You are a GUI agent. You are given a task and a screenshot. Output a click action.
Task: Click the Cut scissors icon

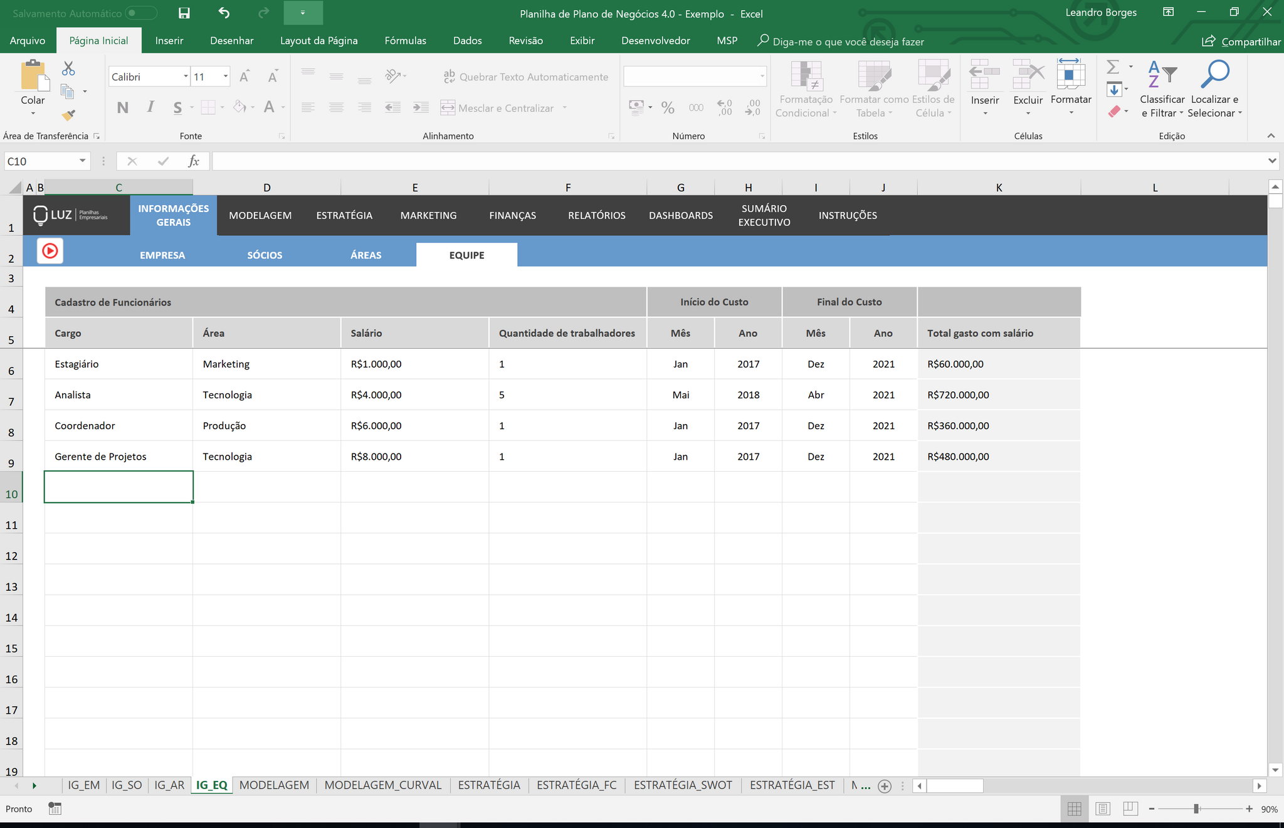click(x=68, y=68)
